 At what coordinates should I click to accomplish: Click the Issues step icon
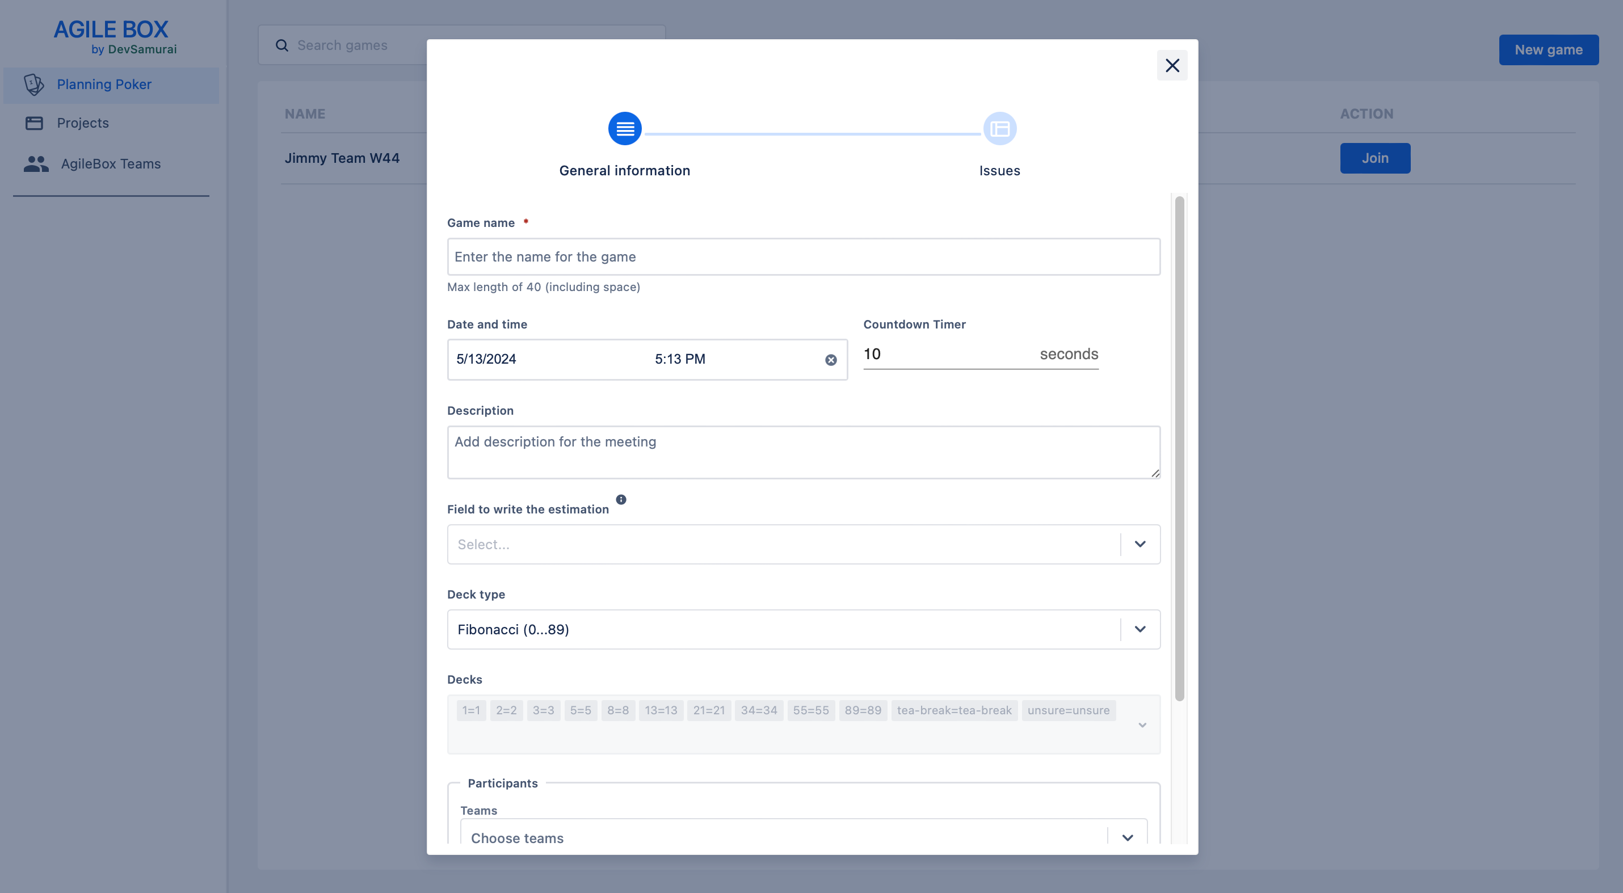[999, 128]
